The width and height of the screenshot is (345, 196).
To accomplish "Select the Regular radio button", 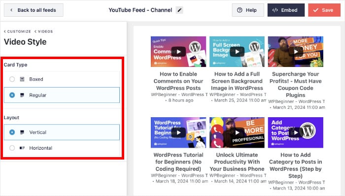I will pos(12,95).
